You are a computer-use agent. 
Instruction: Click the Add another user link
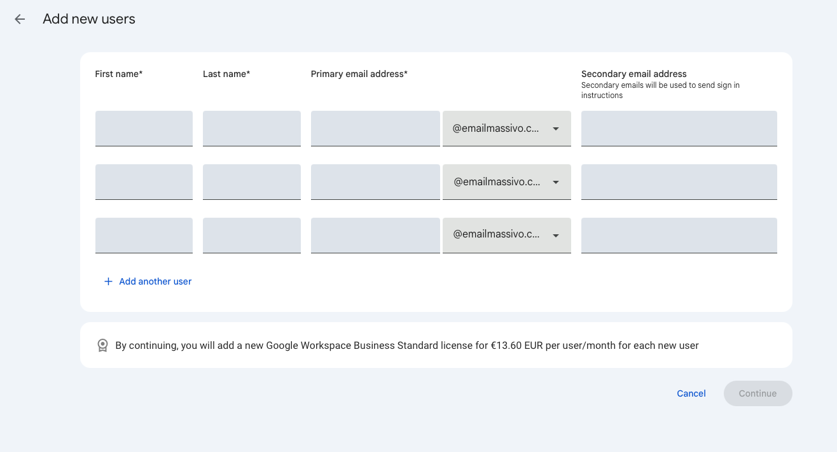point(155,281)
